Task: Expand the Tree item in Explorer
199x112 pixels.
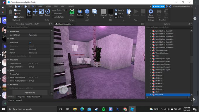Action: (150, 56)
